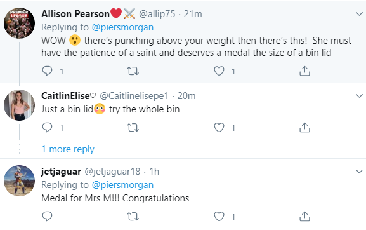View jetjaguar's robot avatar

[20, 180]
